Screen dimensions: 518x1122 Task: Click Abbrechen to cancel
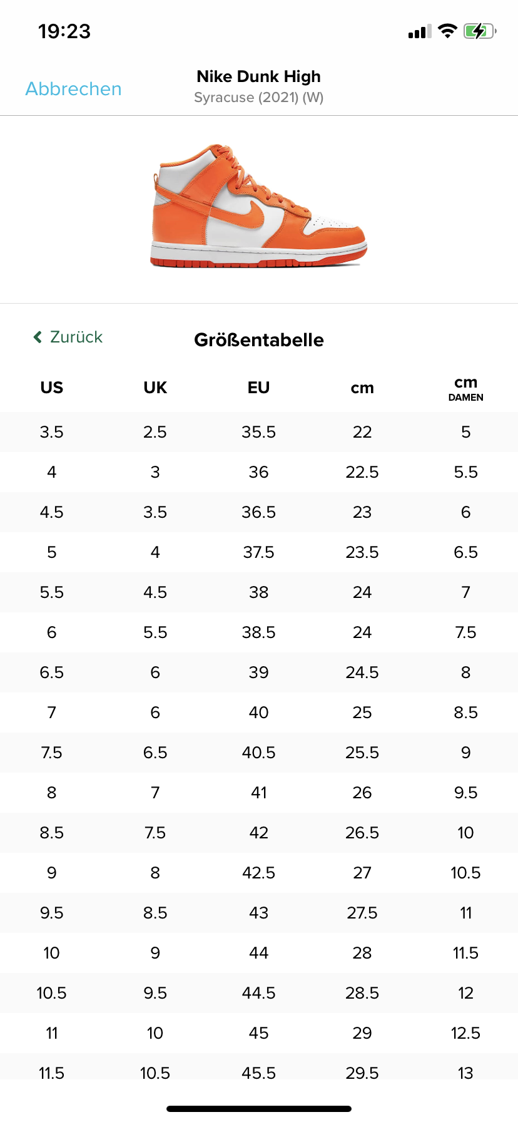click(73, 89)
